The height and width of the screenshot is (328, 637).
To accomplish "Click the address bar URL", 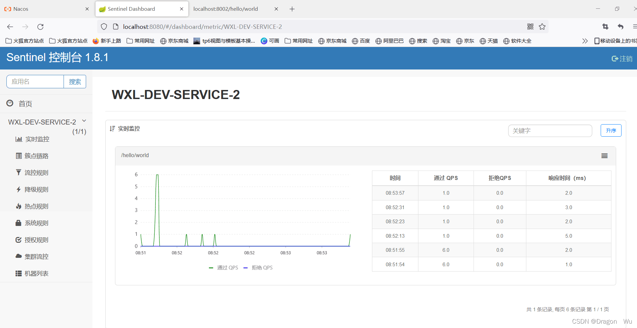I will pos(202,27).
